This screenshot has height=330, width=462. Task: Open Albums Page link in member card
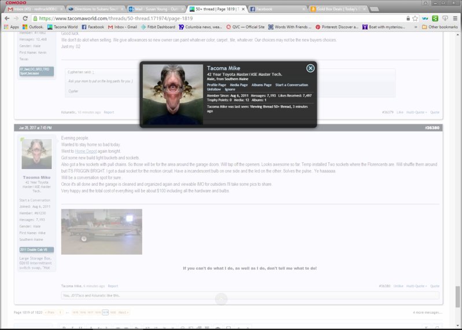[261, 85]
